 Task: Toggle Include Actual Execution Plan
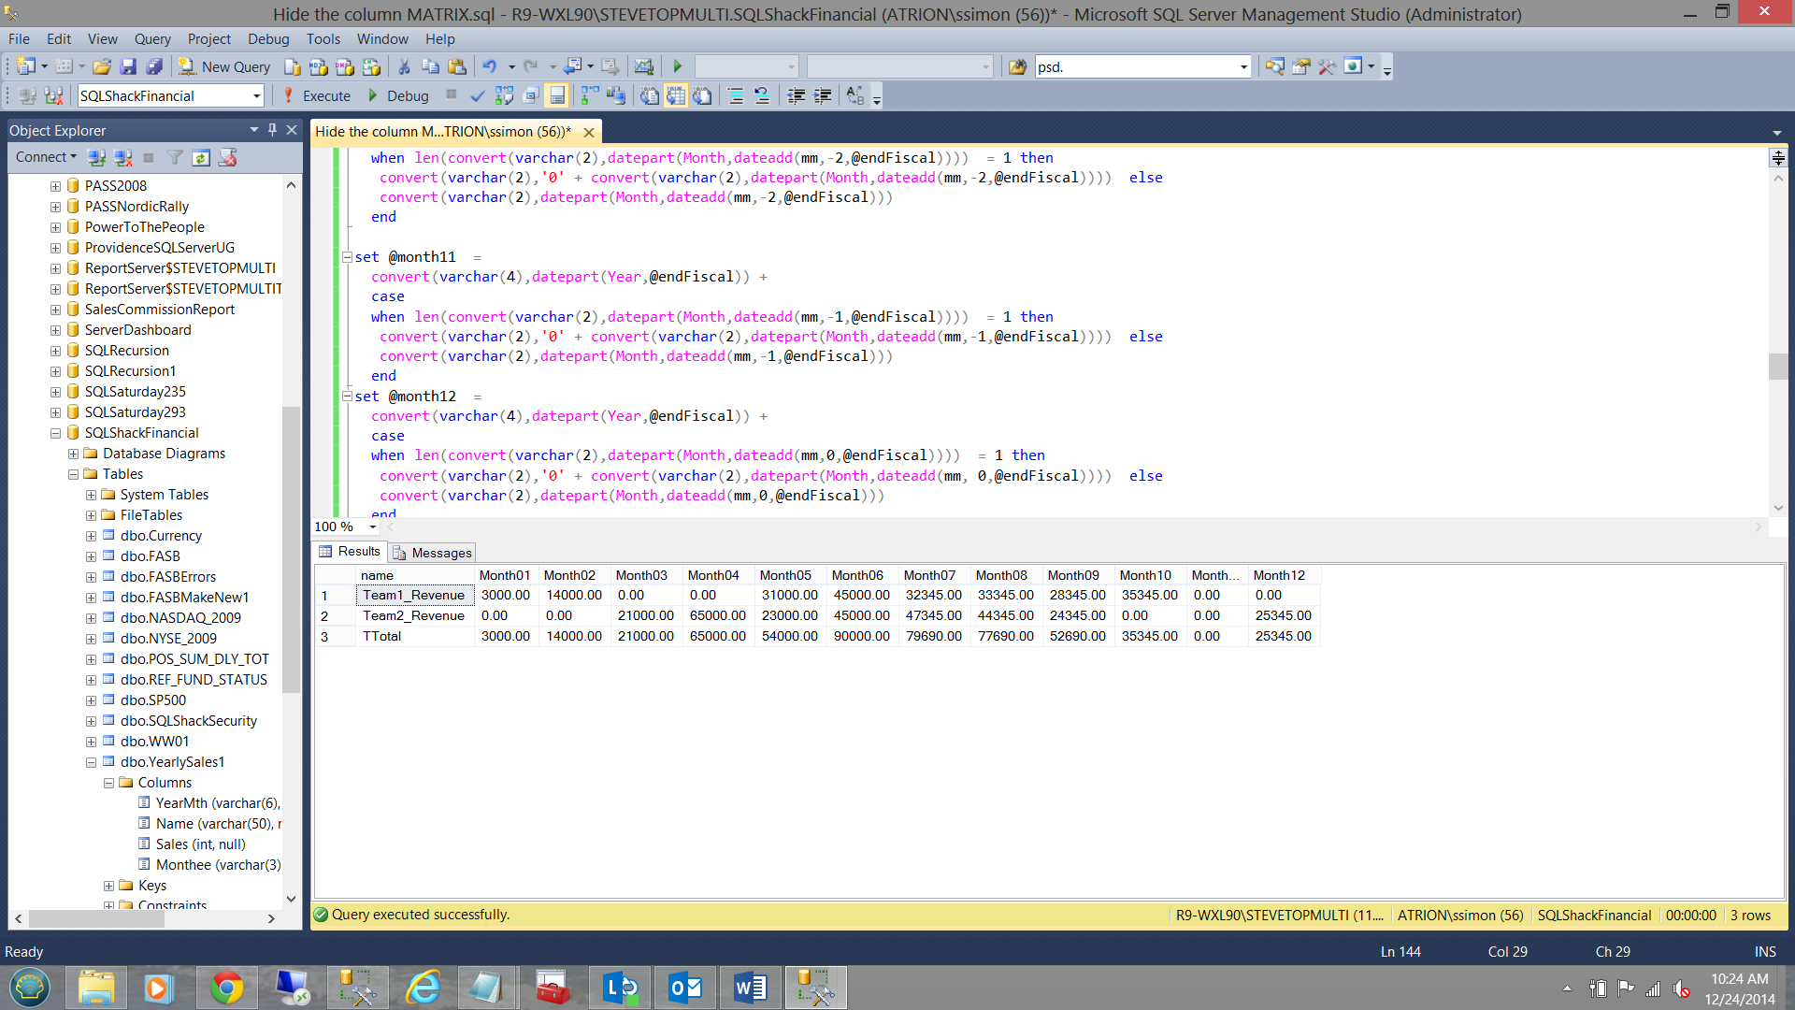pos(589,95)
